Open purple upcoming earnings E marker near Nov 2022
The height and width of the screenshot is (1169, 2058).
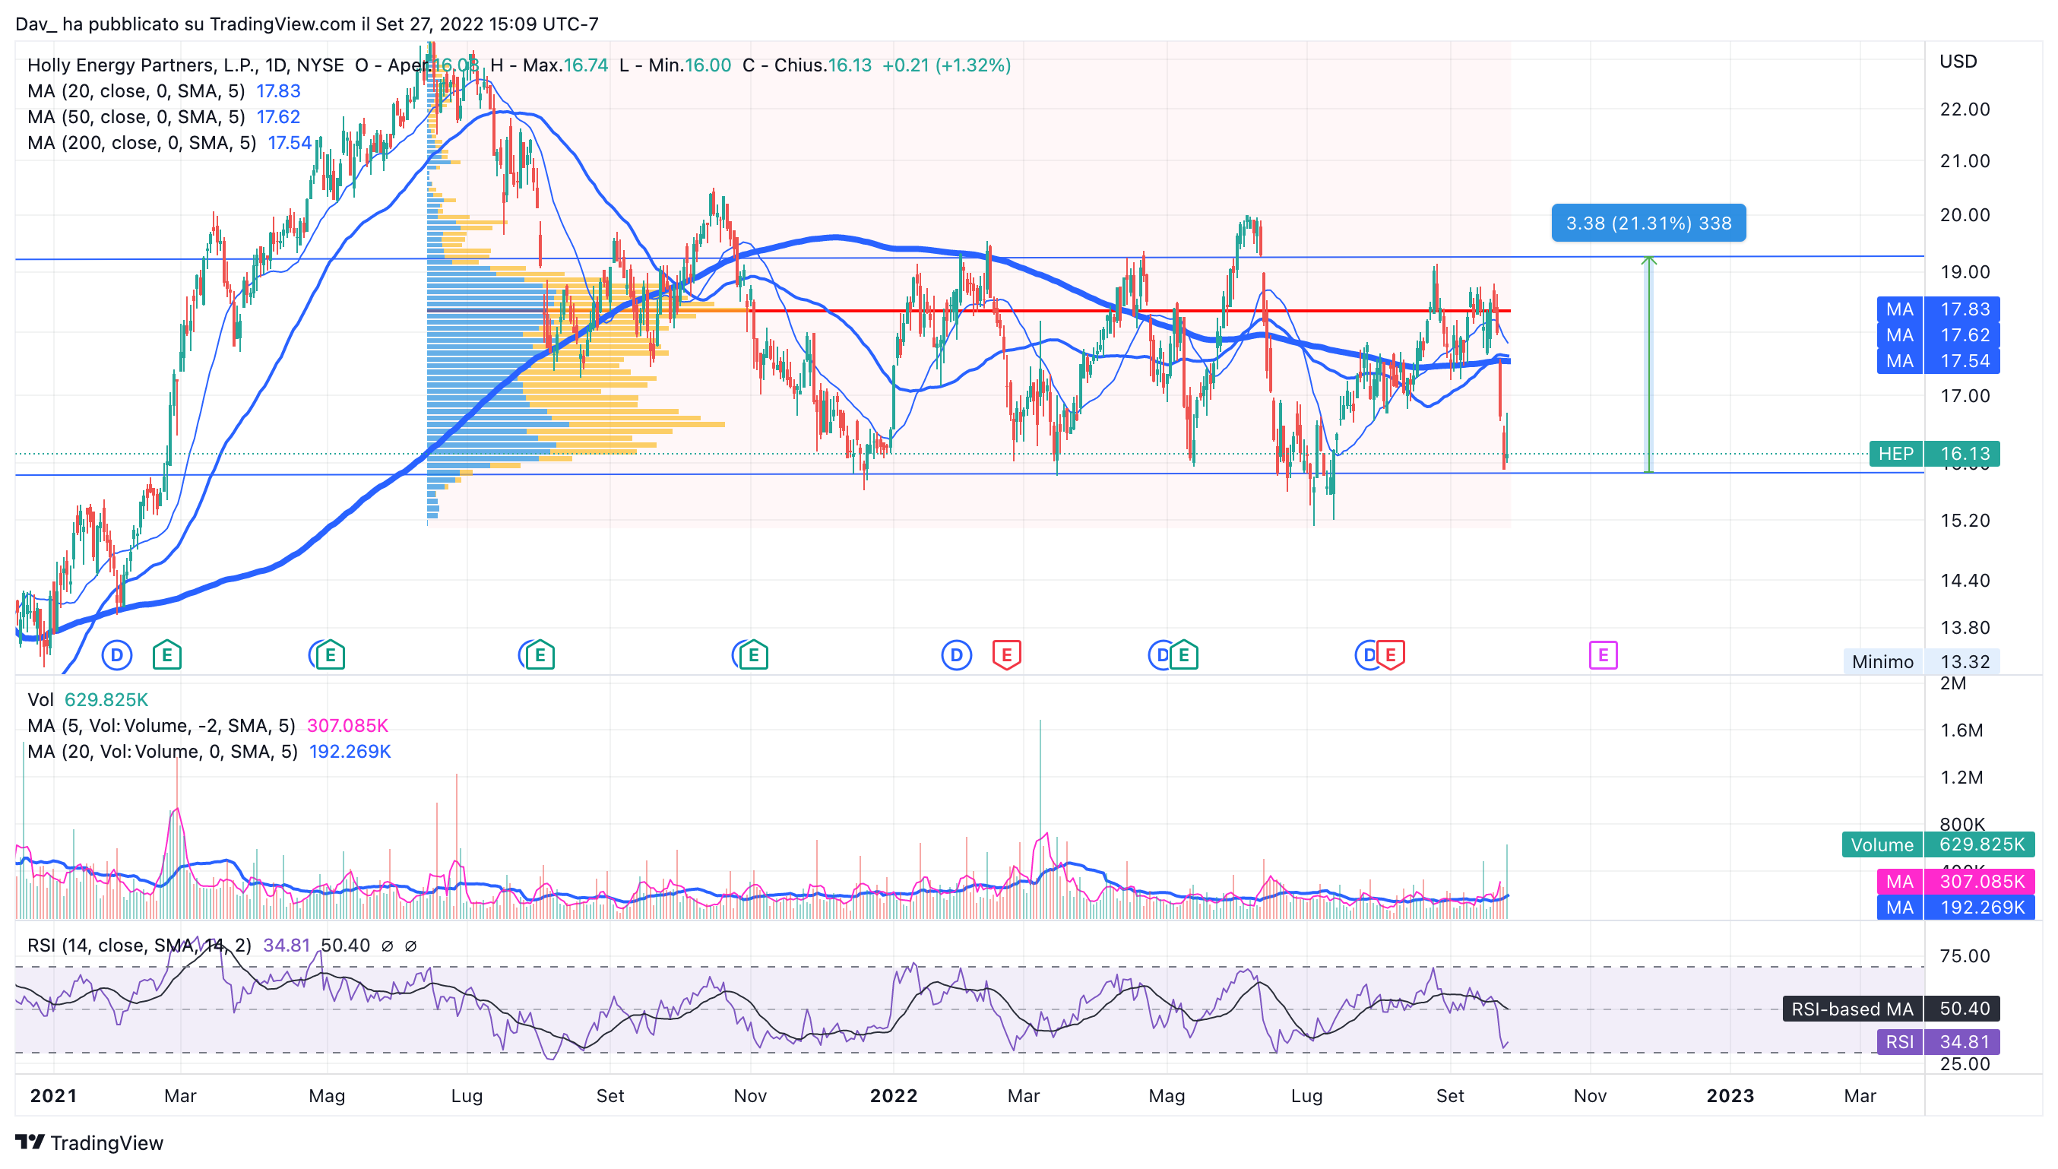click(1603, 655)
